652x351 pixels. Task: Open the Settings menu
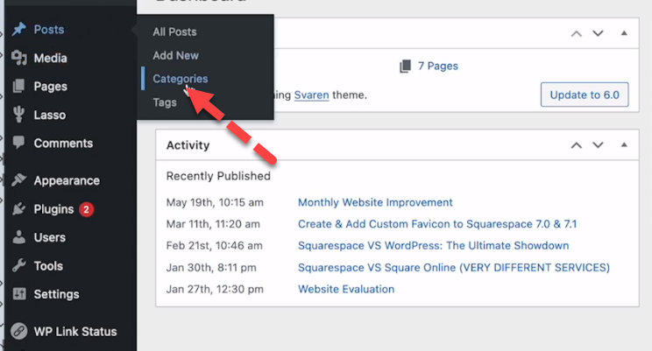pos(56,294)
